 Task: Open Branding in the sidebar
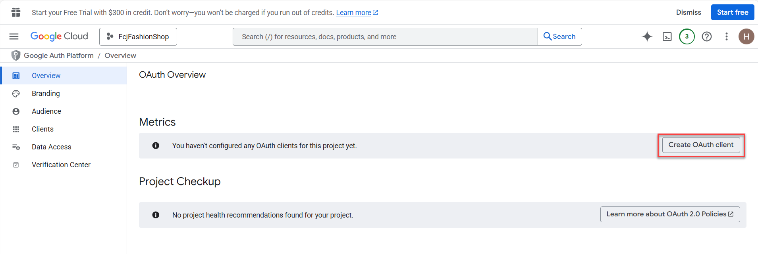pyautogui.click(x=64, y=94)
